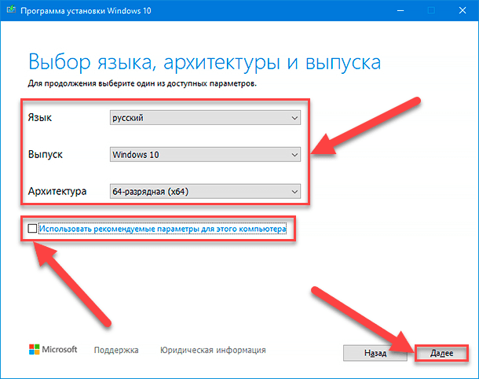Check the recommended parameters checkbox

coord(32,228)
